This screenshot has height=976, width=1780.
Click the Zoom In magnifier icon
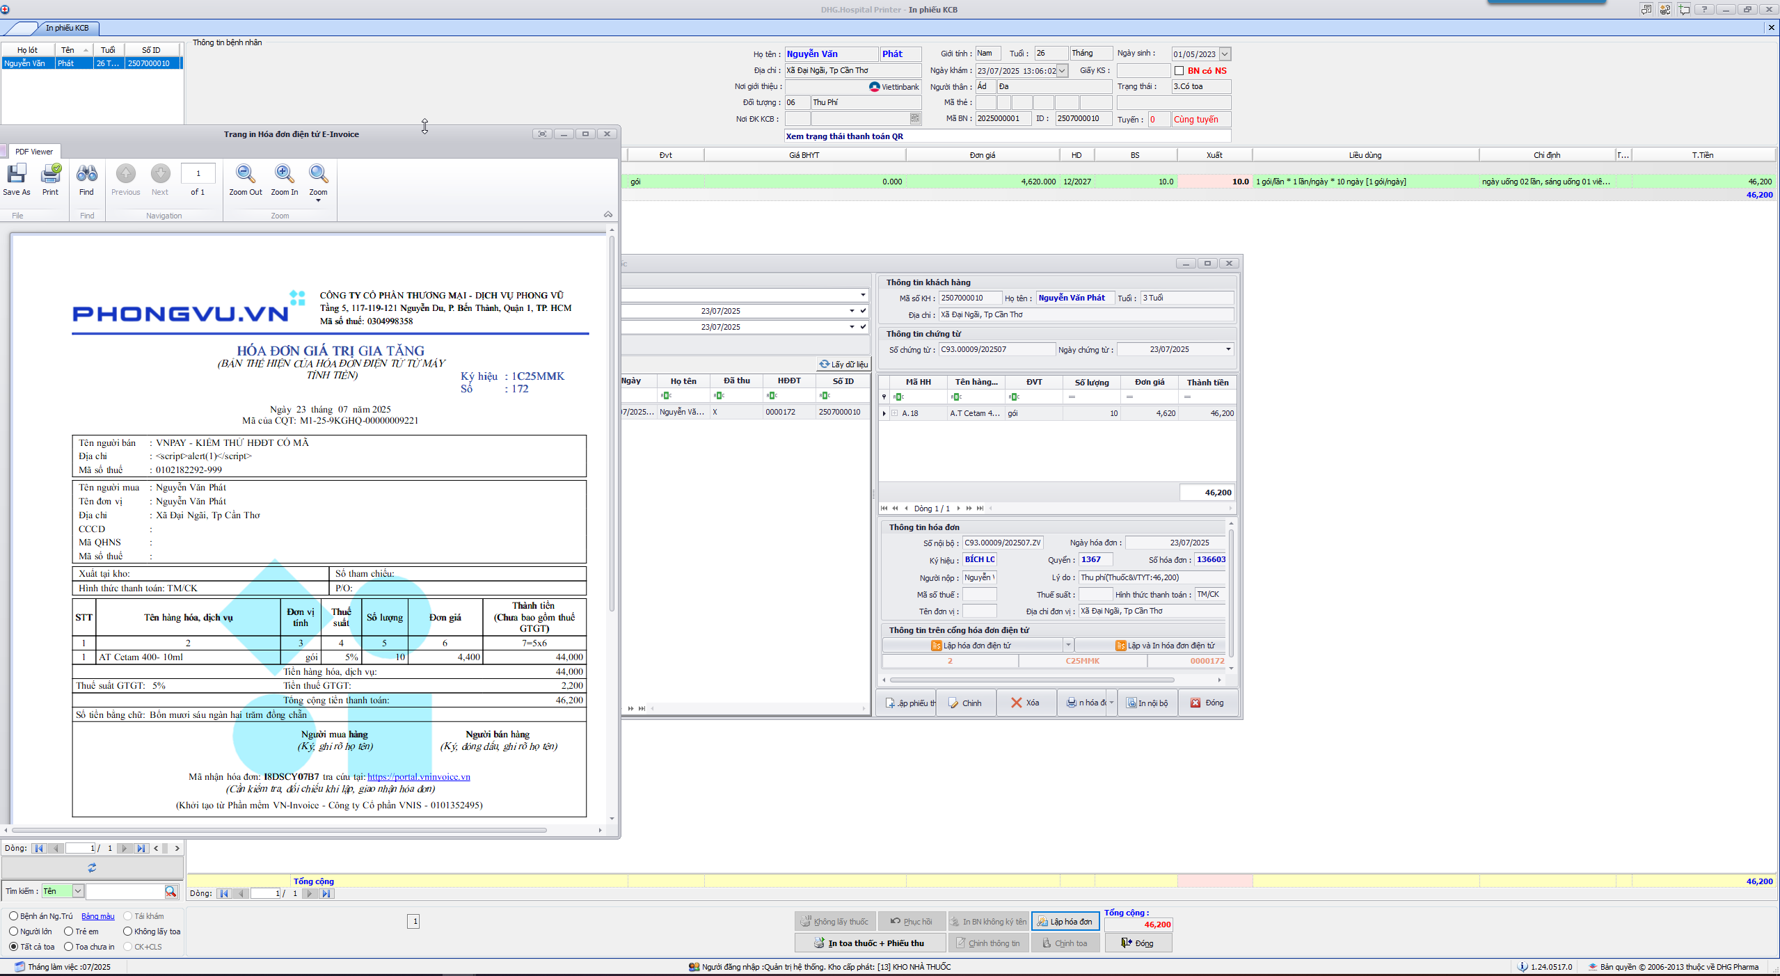284,175
